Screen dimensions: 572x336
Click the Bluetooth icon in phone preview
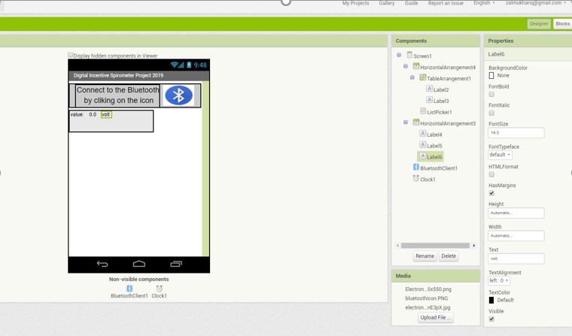click(178, 95)
